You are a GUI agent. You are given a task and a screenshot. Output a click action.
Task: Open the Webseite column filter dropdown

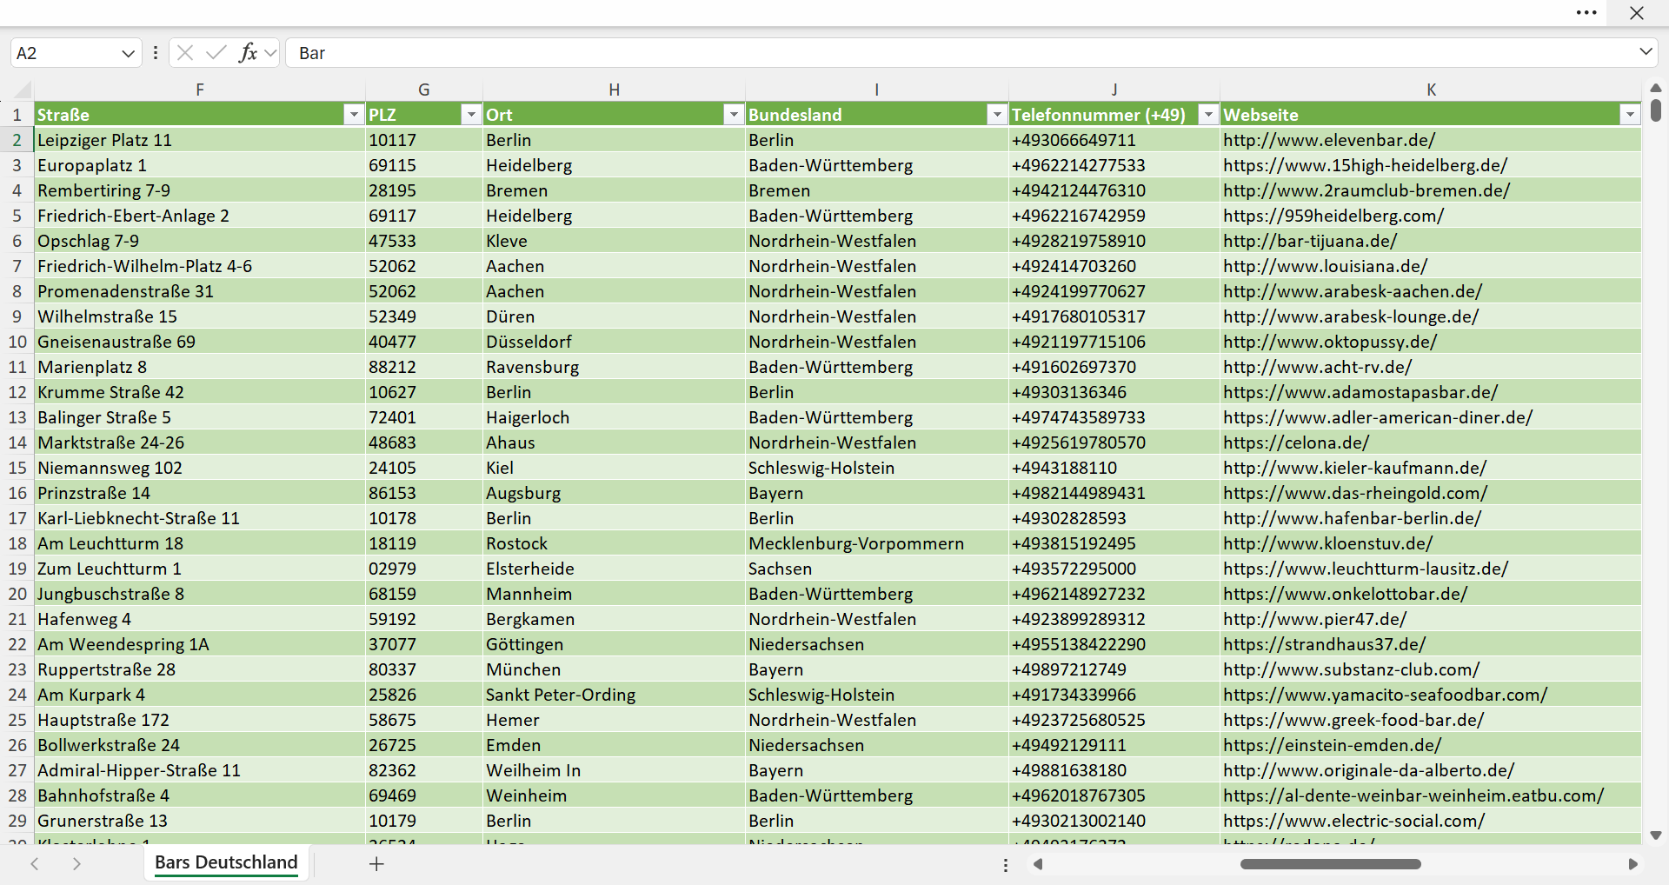tap(1629, 115)
